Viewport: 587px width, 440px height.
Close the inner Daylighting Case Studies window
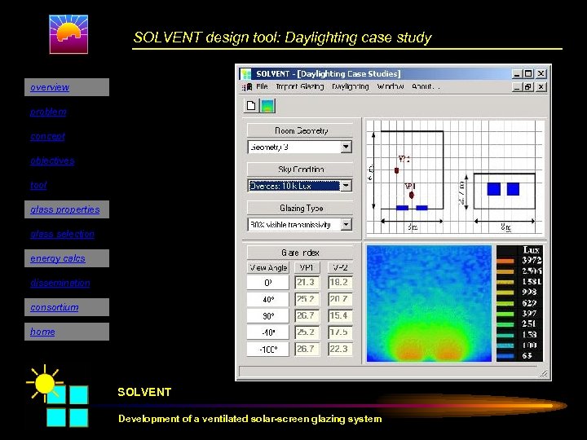(x=541, y=87)
